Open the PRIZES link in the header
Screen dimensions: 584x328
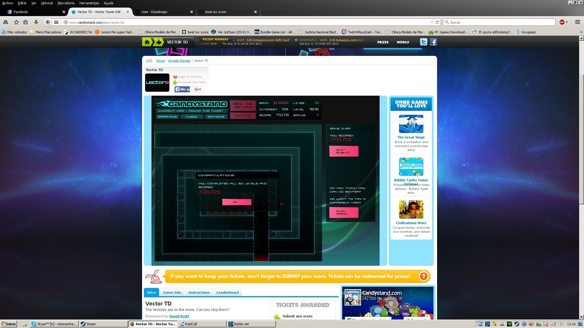383,42
